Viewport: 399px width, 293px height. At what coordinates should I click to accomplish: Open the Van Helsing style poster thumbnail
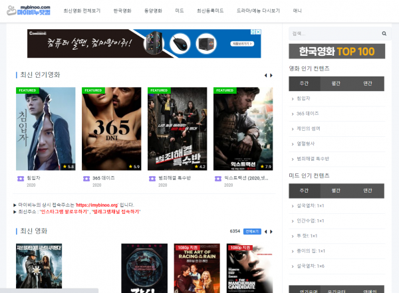point(39,266)
